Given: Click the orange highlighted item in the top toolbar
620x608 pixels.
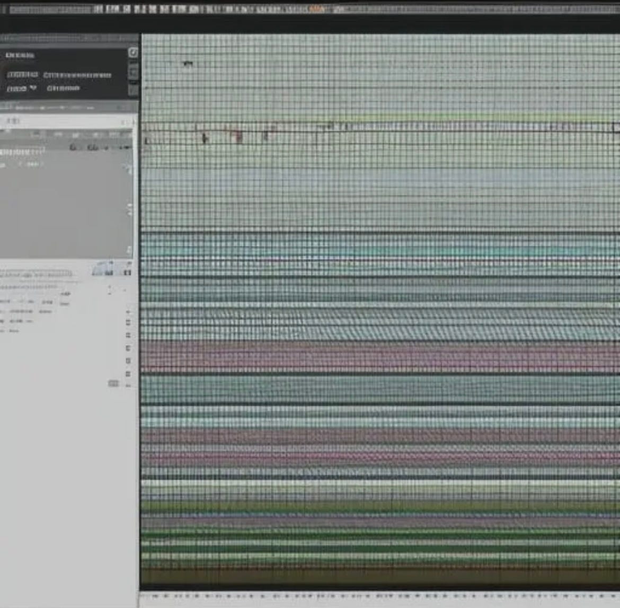Looking at the screenshot, I should coord(317,9).
